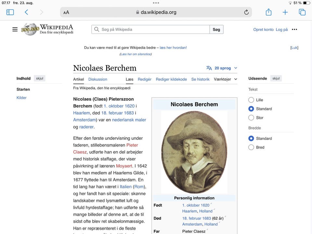Image resolution: width=312 pixels, height=234 pixels.
Task: Open a new tab with the plus icon
Action: point(285,12)
